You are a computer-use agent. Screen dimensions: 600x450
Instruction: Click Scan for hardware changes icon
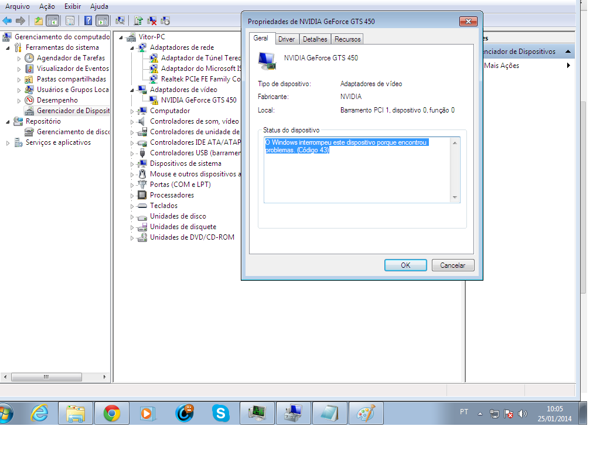[x=120, y=21]
